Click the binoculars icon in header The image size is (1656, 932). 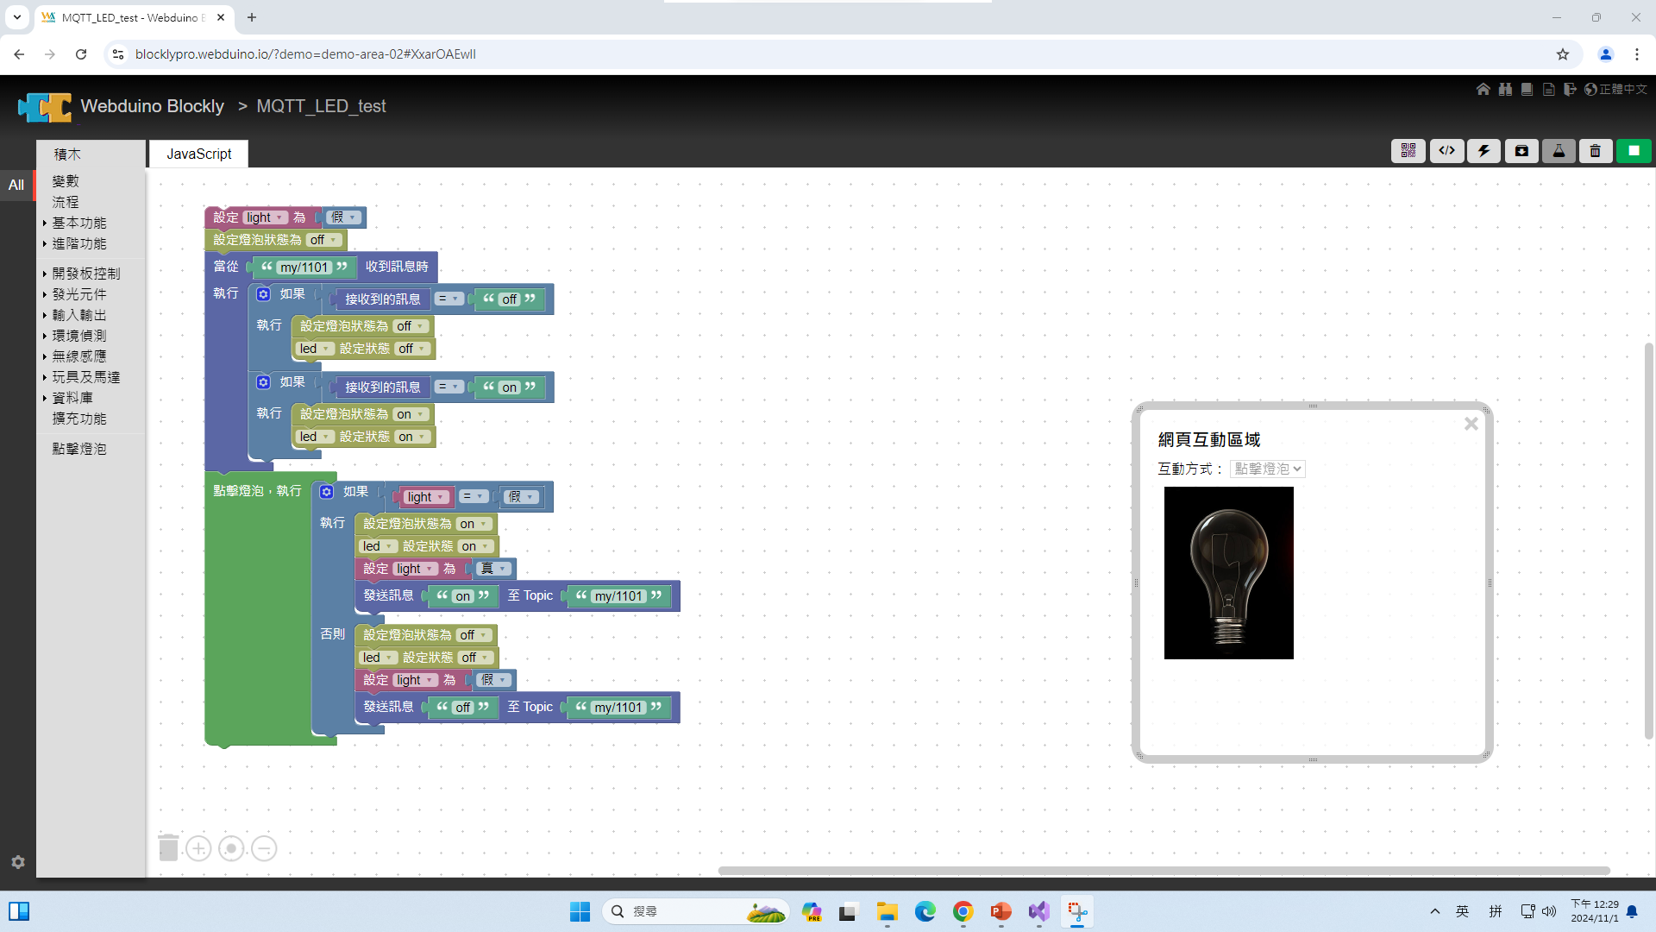pos(1505,89)
